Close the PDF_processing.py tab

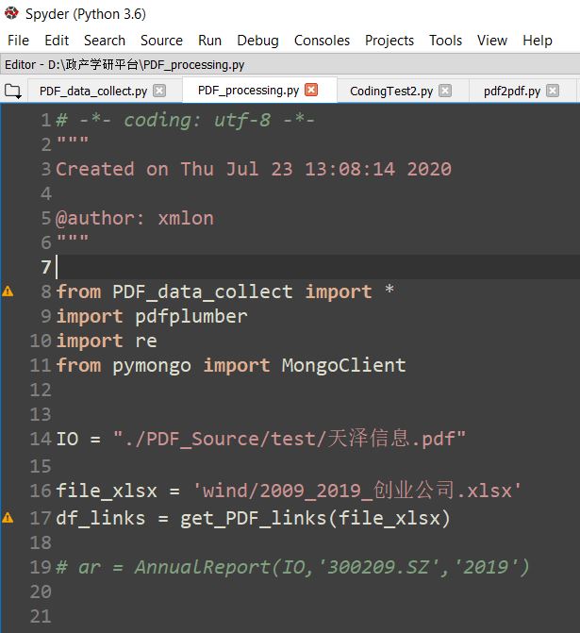311,90
